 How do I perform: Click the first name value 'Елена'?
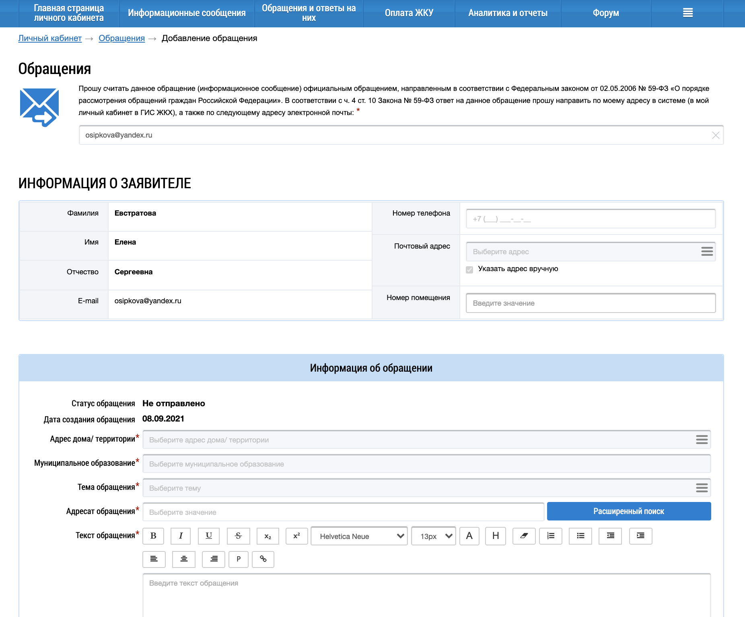tap(125, 242)
